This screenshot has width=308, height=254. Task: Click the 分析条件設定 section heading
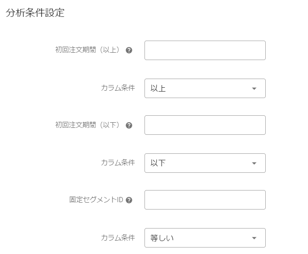tap(35, 13)
